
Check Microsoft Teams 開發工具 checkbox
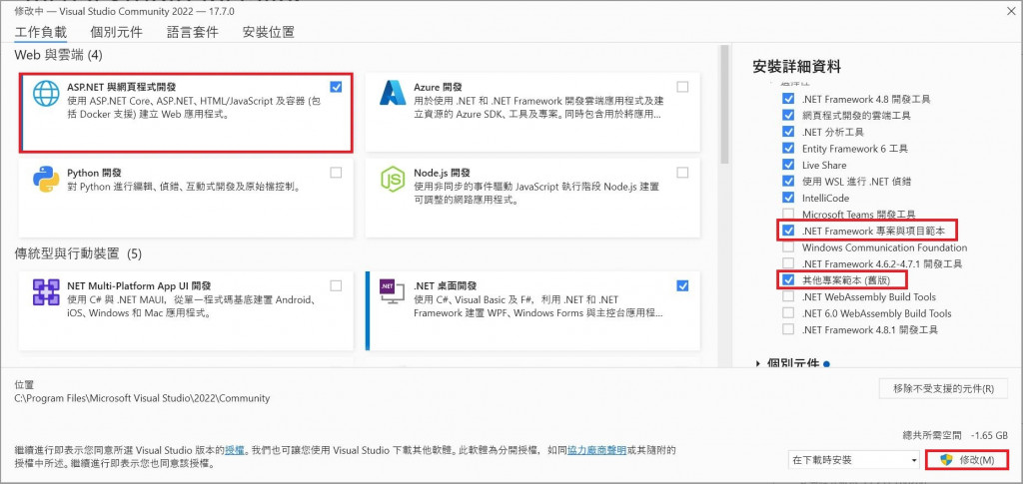[788, 214]
